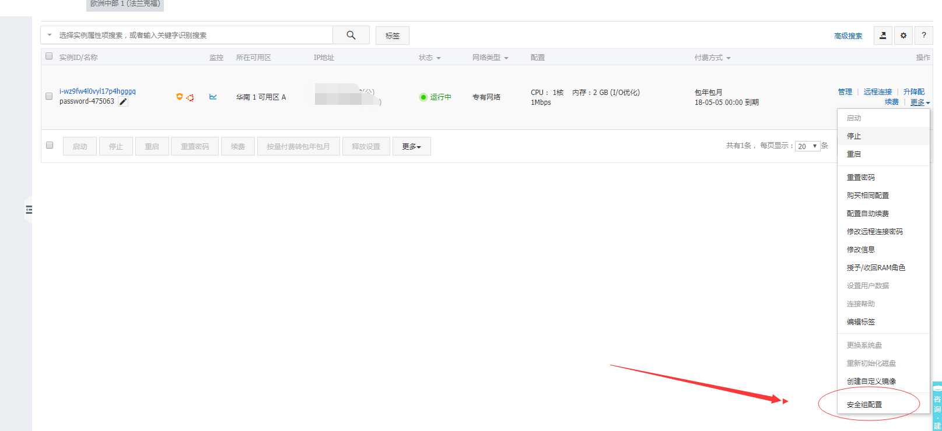
Task: Tick the bottom batch-action checkbox
Action: (50, 145)
